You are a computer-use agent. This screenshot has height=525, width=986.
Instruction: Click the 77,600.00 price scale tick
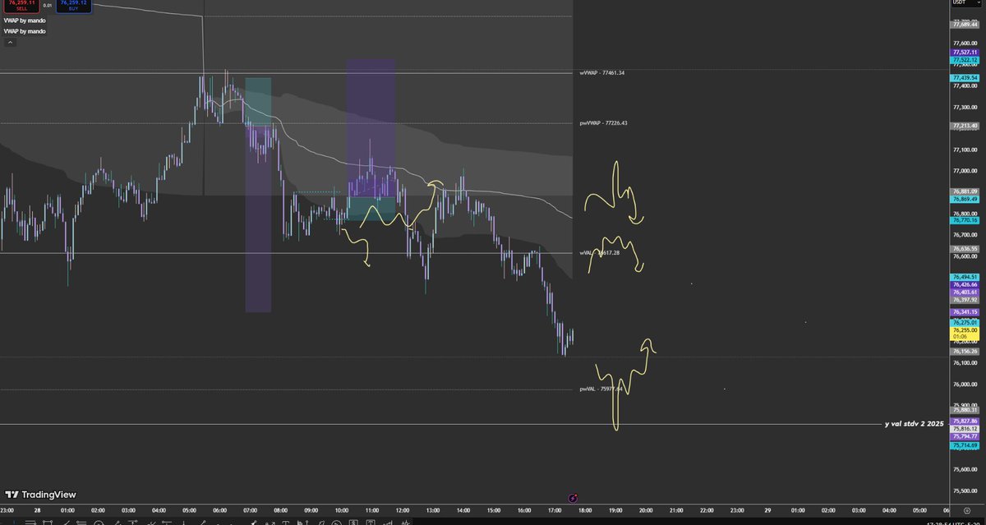(964, 44)
